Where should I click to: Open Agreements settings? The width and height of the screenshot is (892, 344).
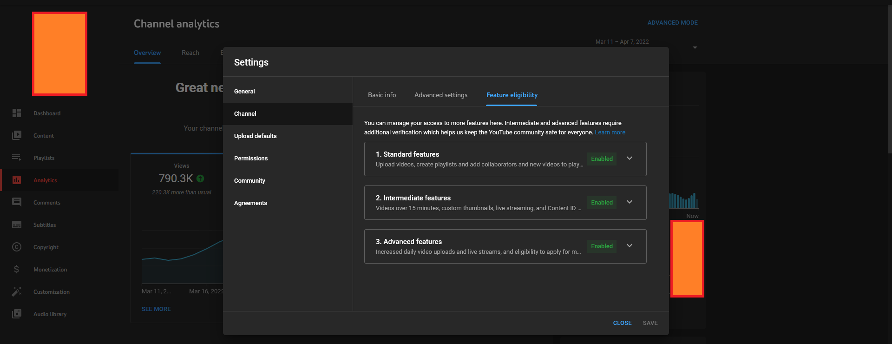coord(288,203)
